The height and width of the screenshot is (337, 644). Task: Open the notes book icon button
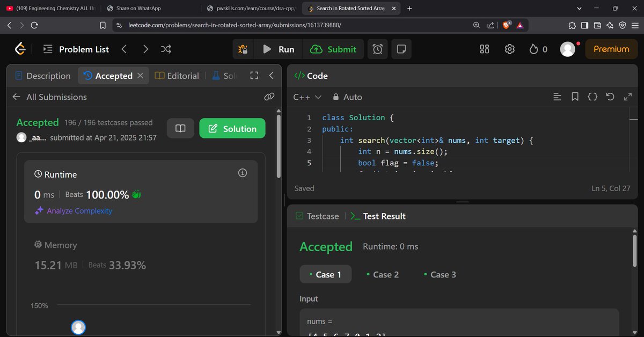point(181,128)
